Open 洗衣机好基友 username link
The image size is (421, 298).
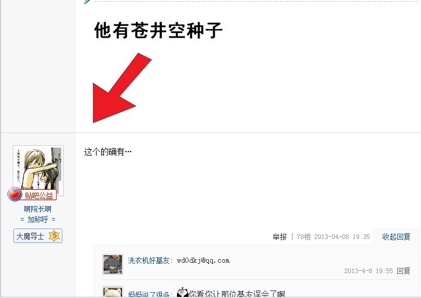[x=149, y=260]
